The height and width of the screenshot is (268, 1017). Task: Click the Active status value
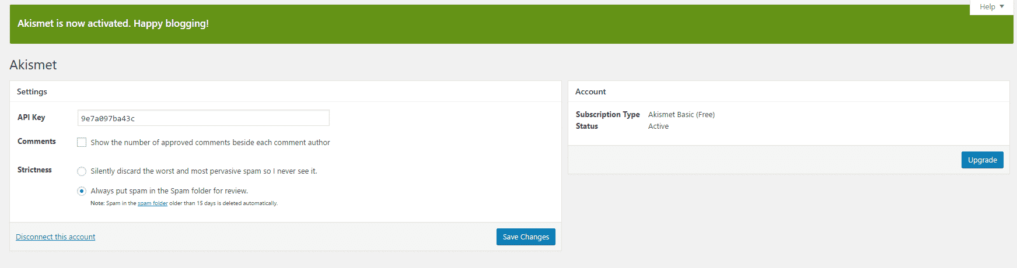pyautogui.click(x=658, y=126)
